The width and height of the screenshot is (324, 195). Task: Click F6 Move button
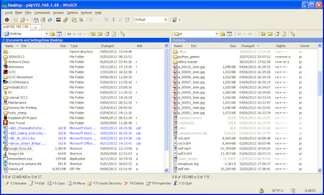click(76, 183)
